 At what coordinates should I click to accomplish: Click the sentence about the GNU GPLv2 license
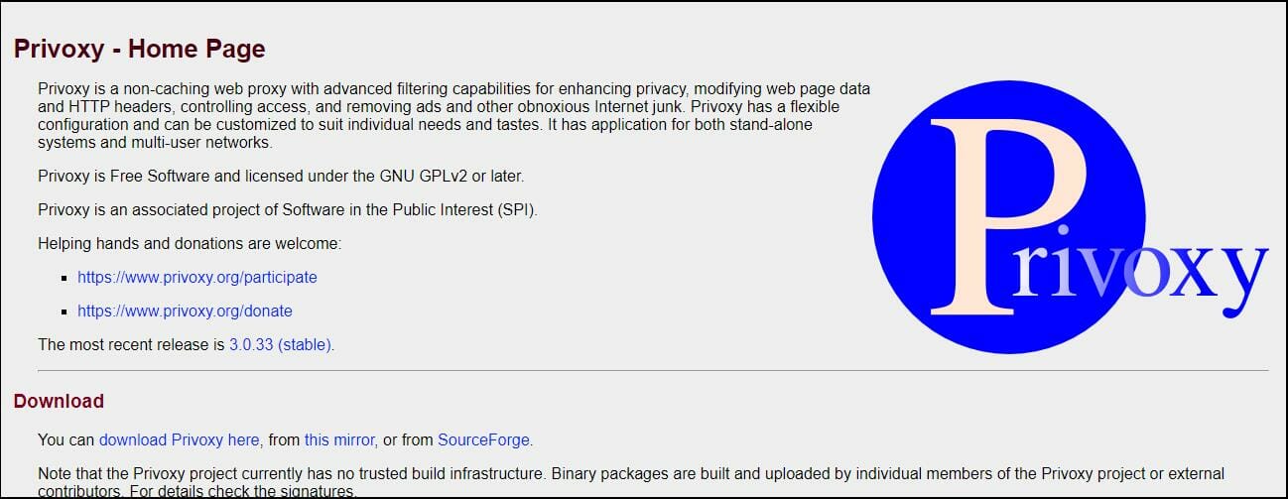click(281, 177)
